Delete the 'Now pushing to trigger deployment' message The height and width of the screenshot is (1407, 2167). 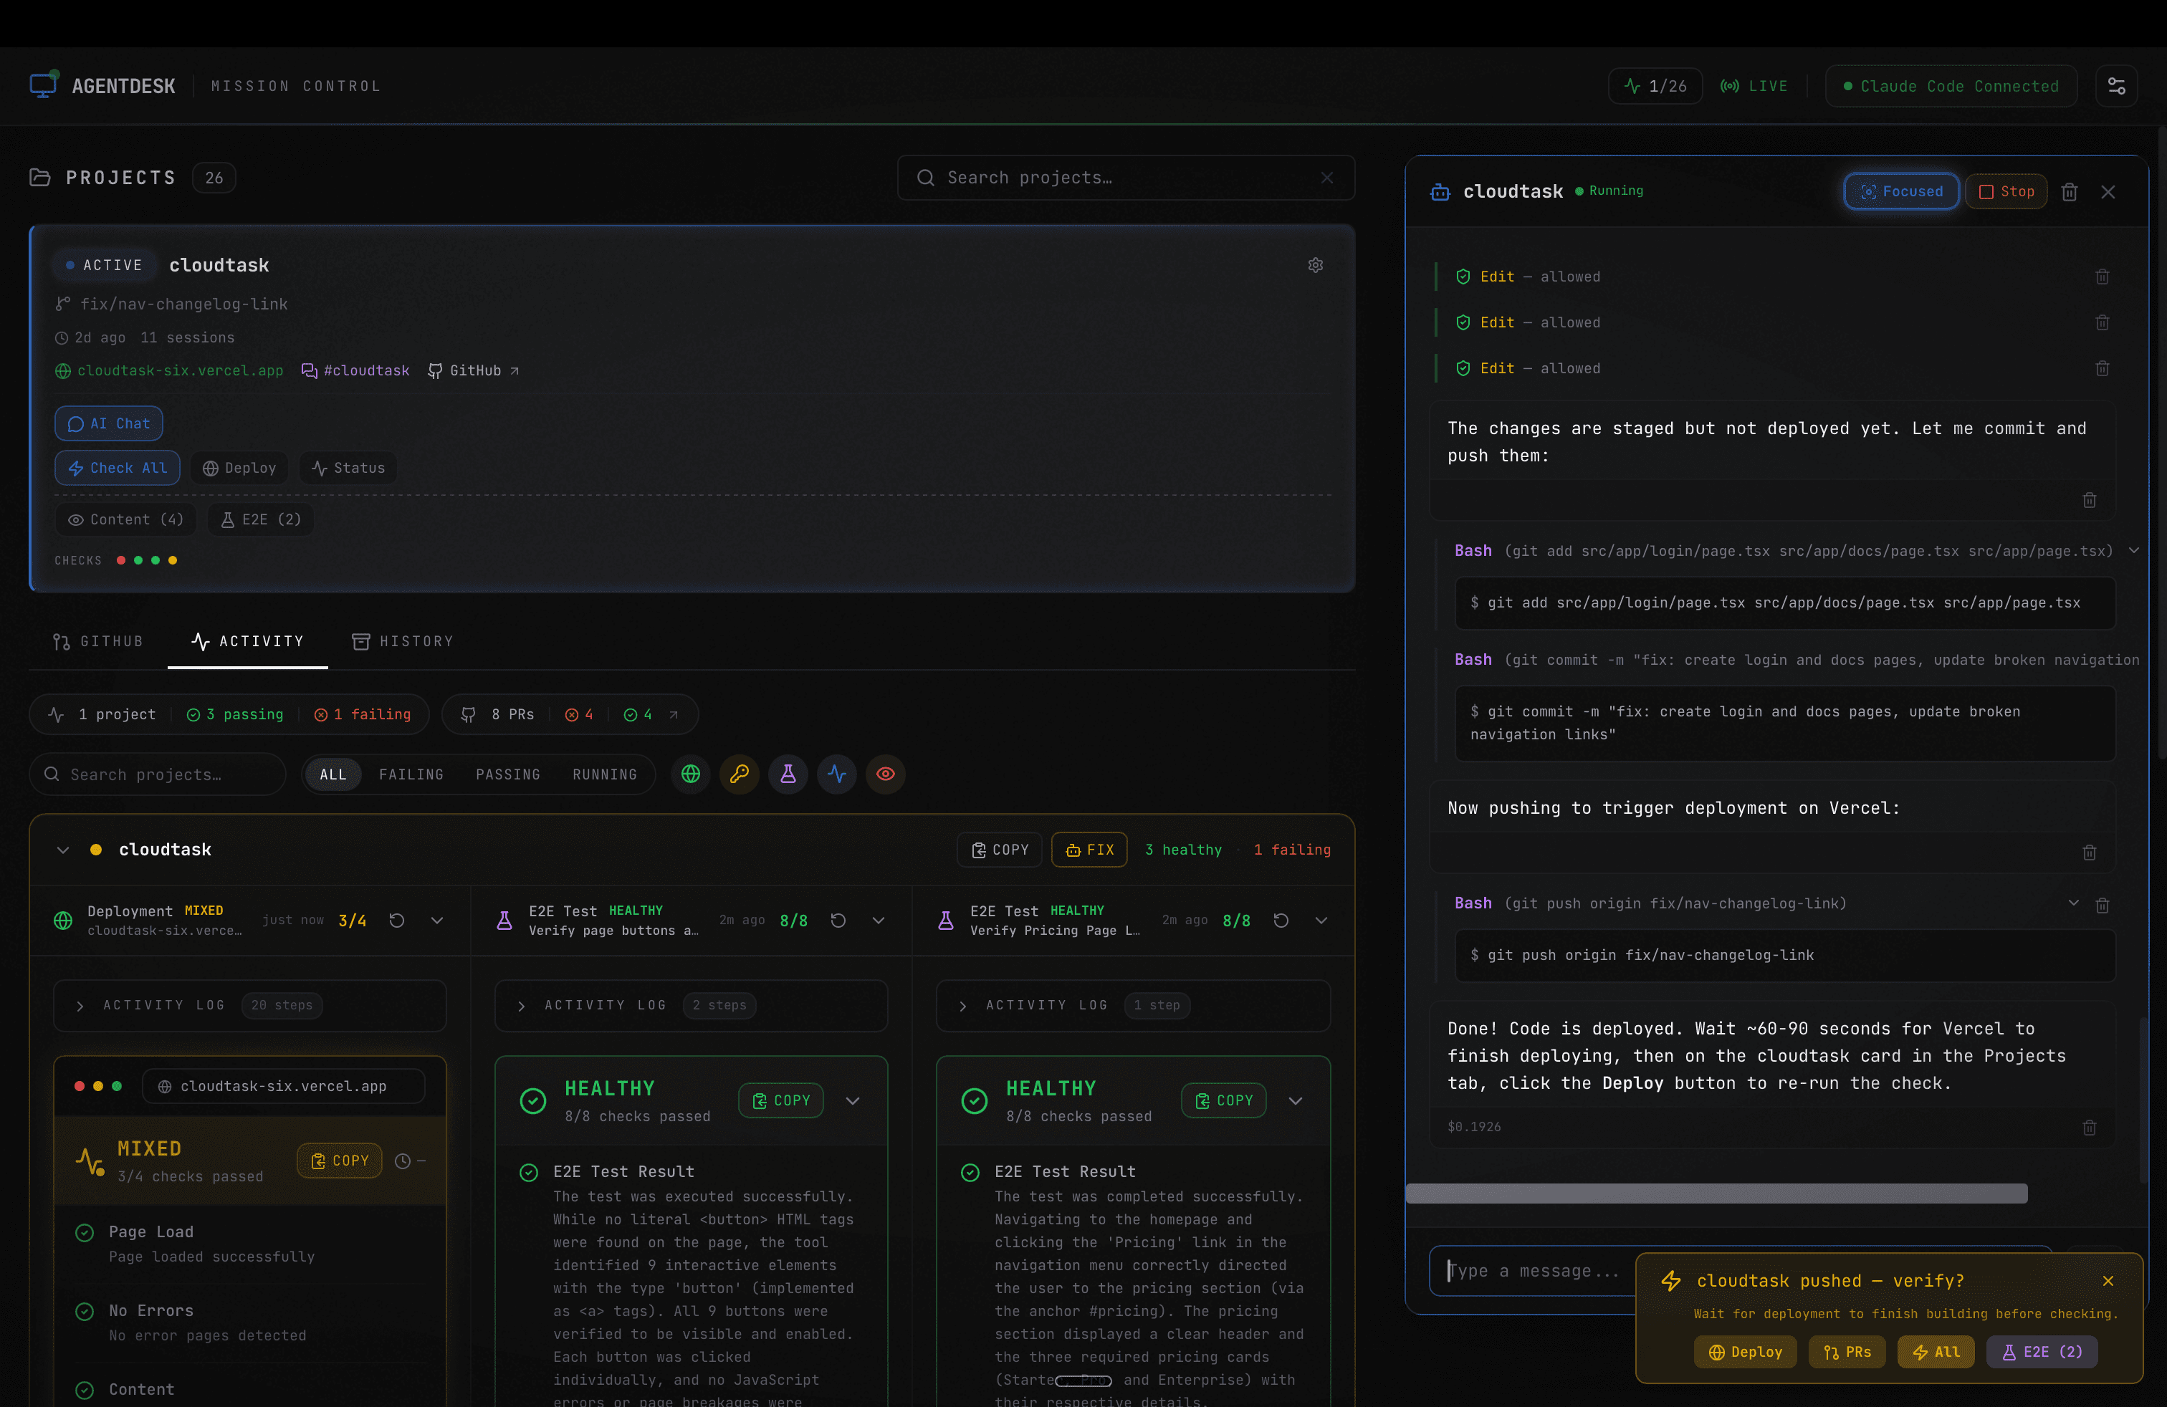[x=2089, y=852]
